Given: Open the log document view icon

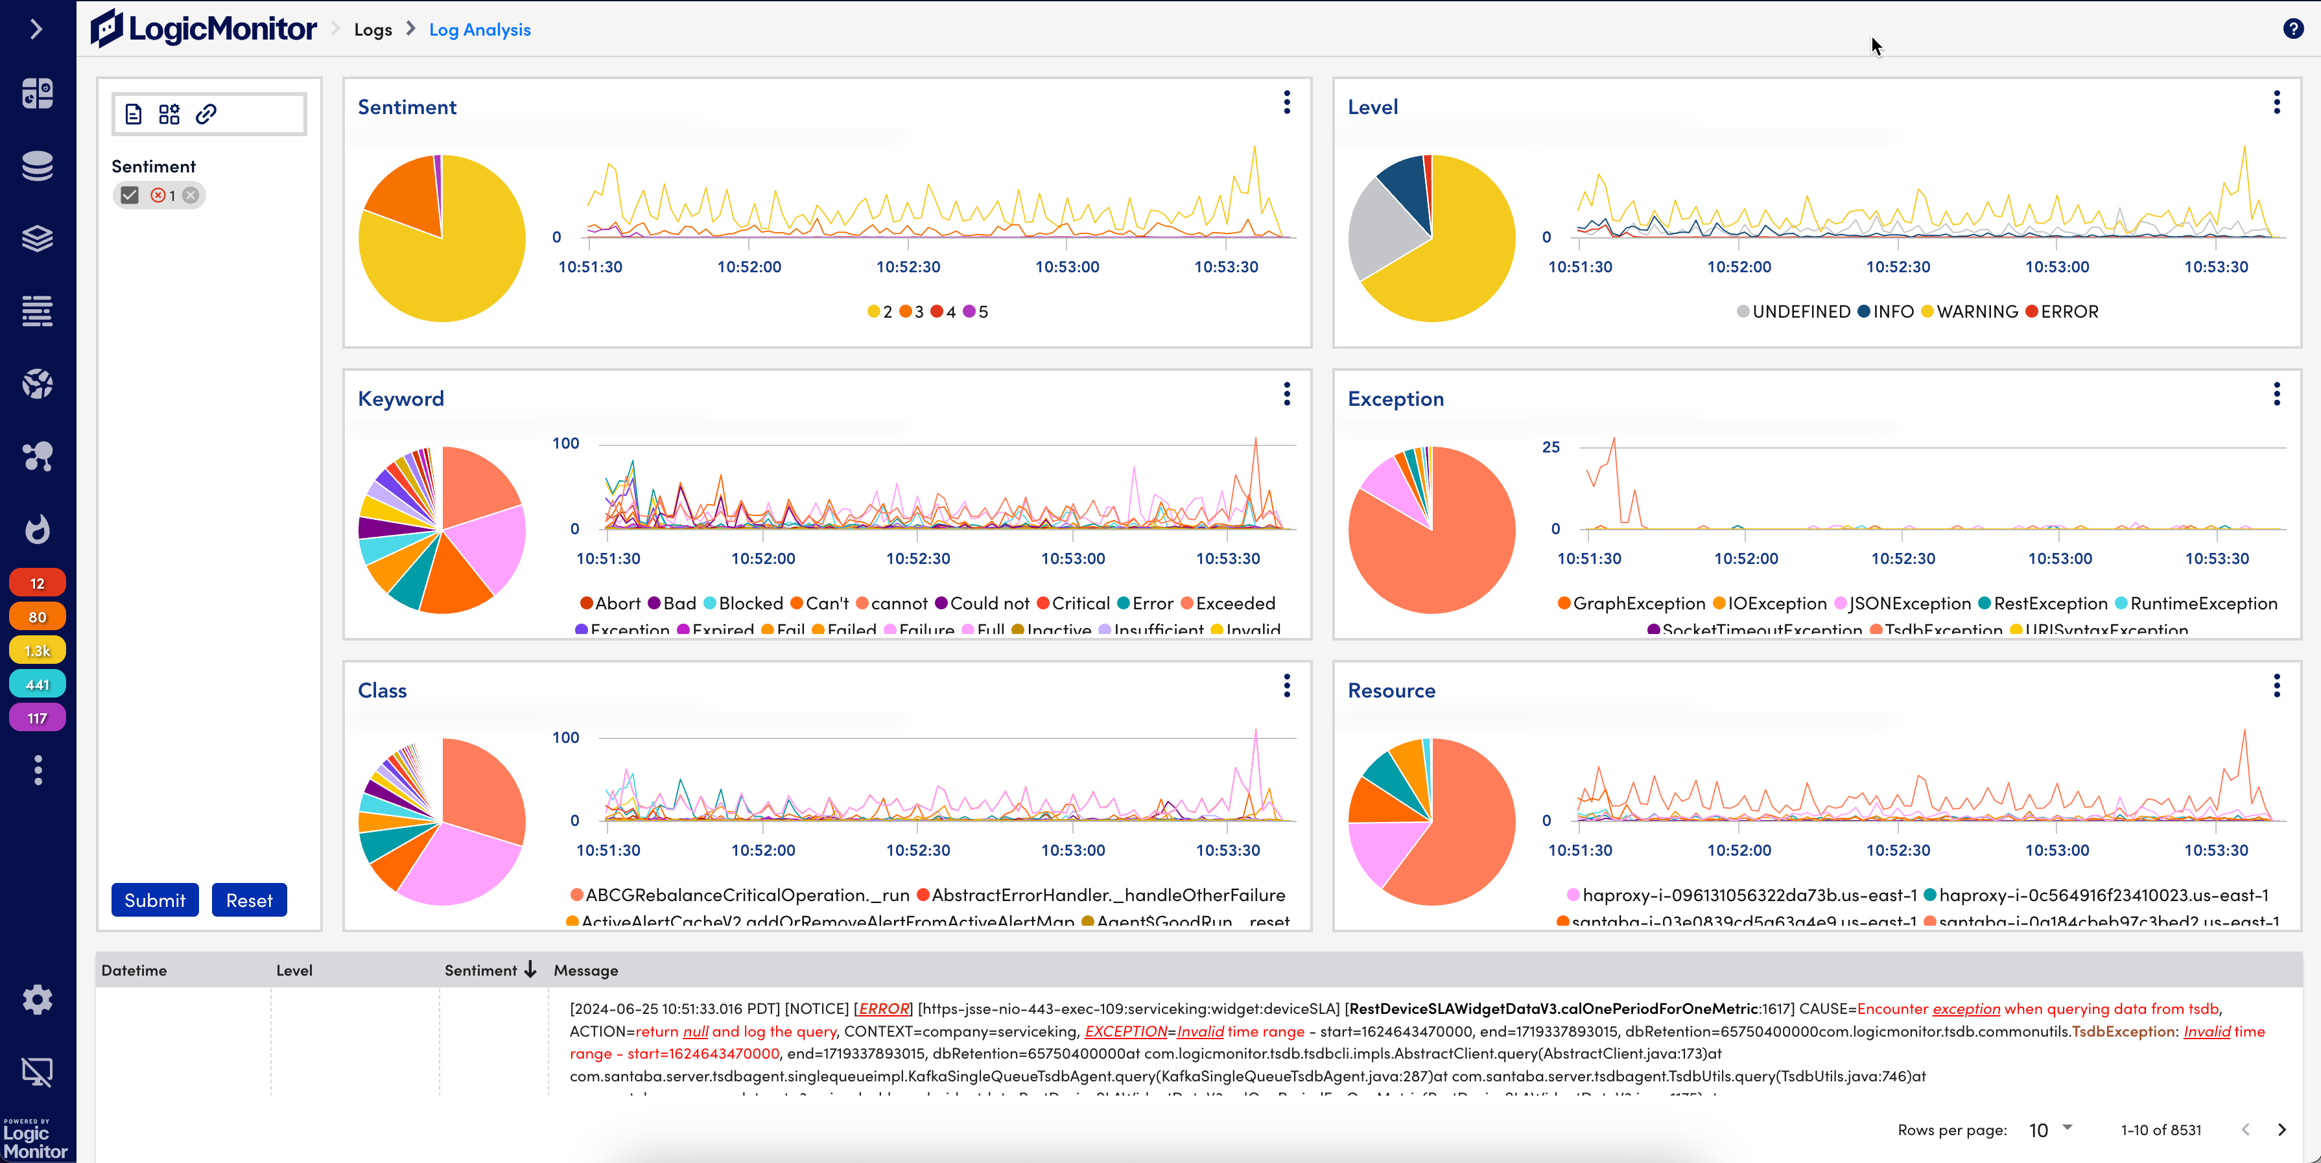Looking at the screenshot, I should point(134,113).
